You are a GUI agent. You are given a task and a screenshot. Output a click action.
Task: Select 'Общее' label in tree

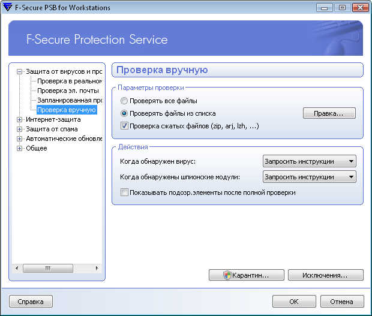click(36, 148)
